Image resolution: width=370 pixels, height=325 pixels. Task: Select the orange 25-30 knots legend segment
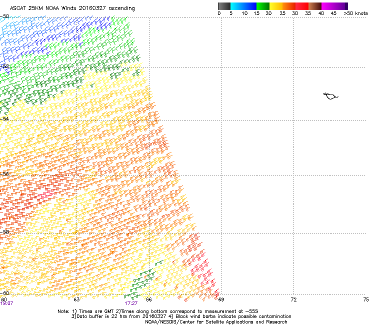coord(289,6)
